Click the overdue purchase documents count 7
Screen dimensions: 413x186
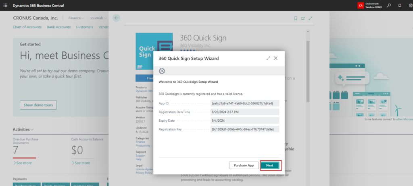click(x=15, y=150)
